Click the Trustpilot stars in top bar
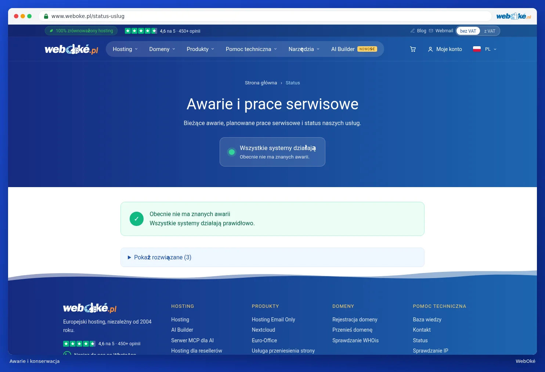The width and height of the screenshot is (545, 372). point(141,31)
